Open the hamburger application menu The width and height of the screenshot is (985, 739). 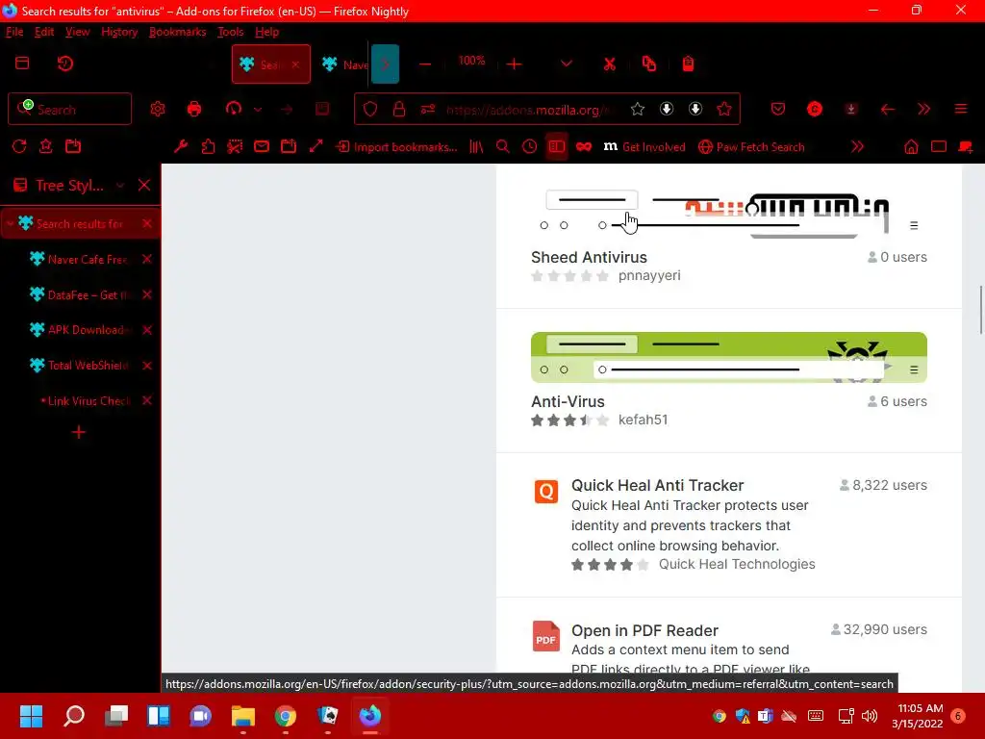[961, 110]
